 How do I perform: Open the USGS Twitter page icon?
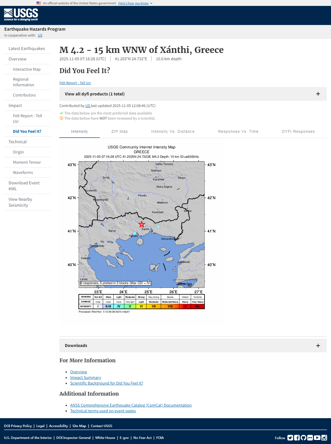pyautogui.click(x=290, y=438)
